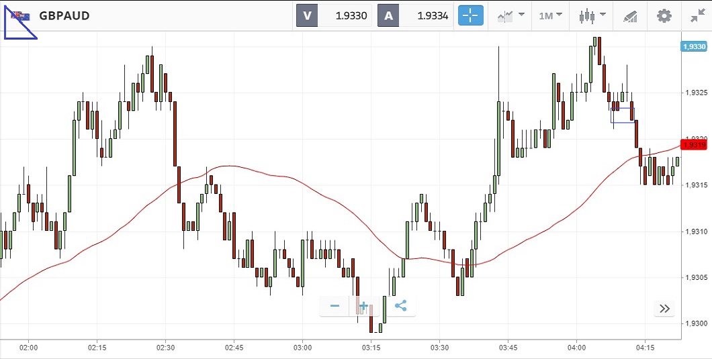The height and width of the screenshot is (359, 712).
Task: Share the chart using share icon
Action: [x=400, y=307]
